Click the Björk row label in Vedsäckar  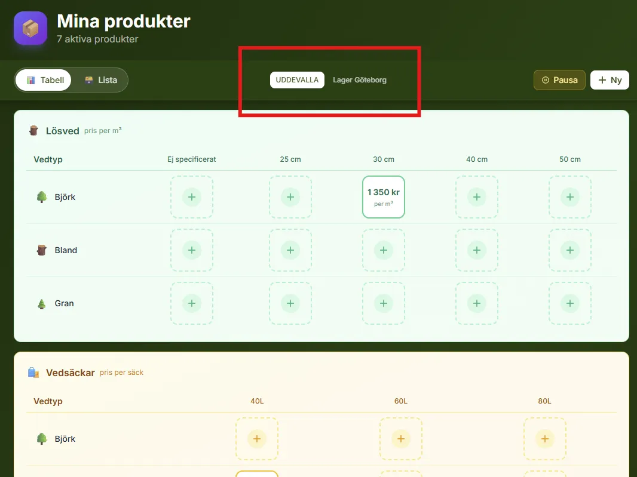[x=65, y=439]
